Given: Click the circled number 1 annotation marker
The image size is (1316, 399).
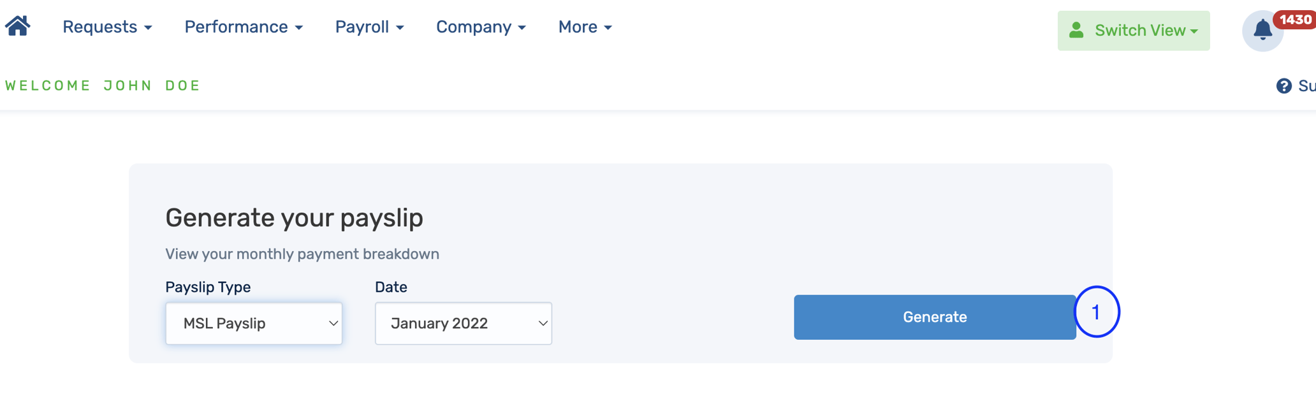Looking at the screenshot, I should click(x=1097, y=312).
